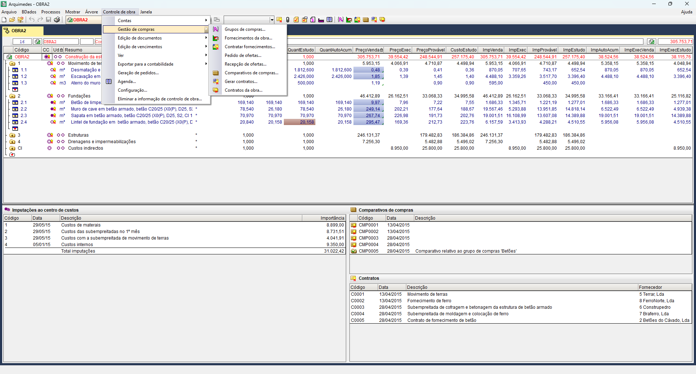The image size is (696, 374).
Task: Click the Contratos panel header icon
Action: [x=353, y=278]
